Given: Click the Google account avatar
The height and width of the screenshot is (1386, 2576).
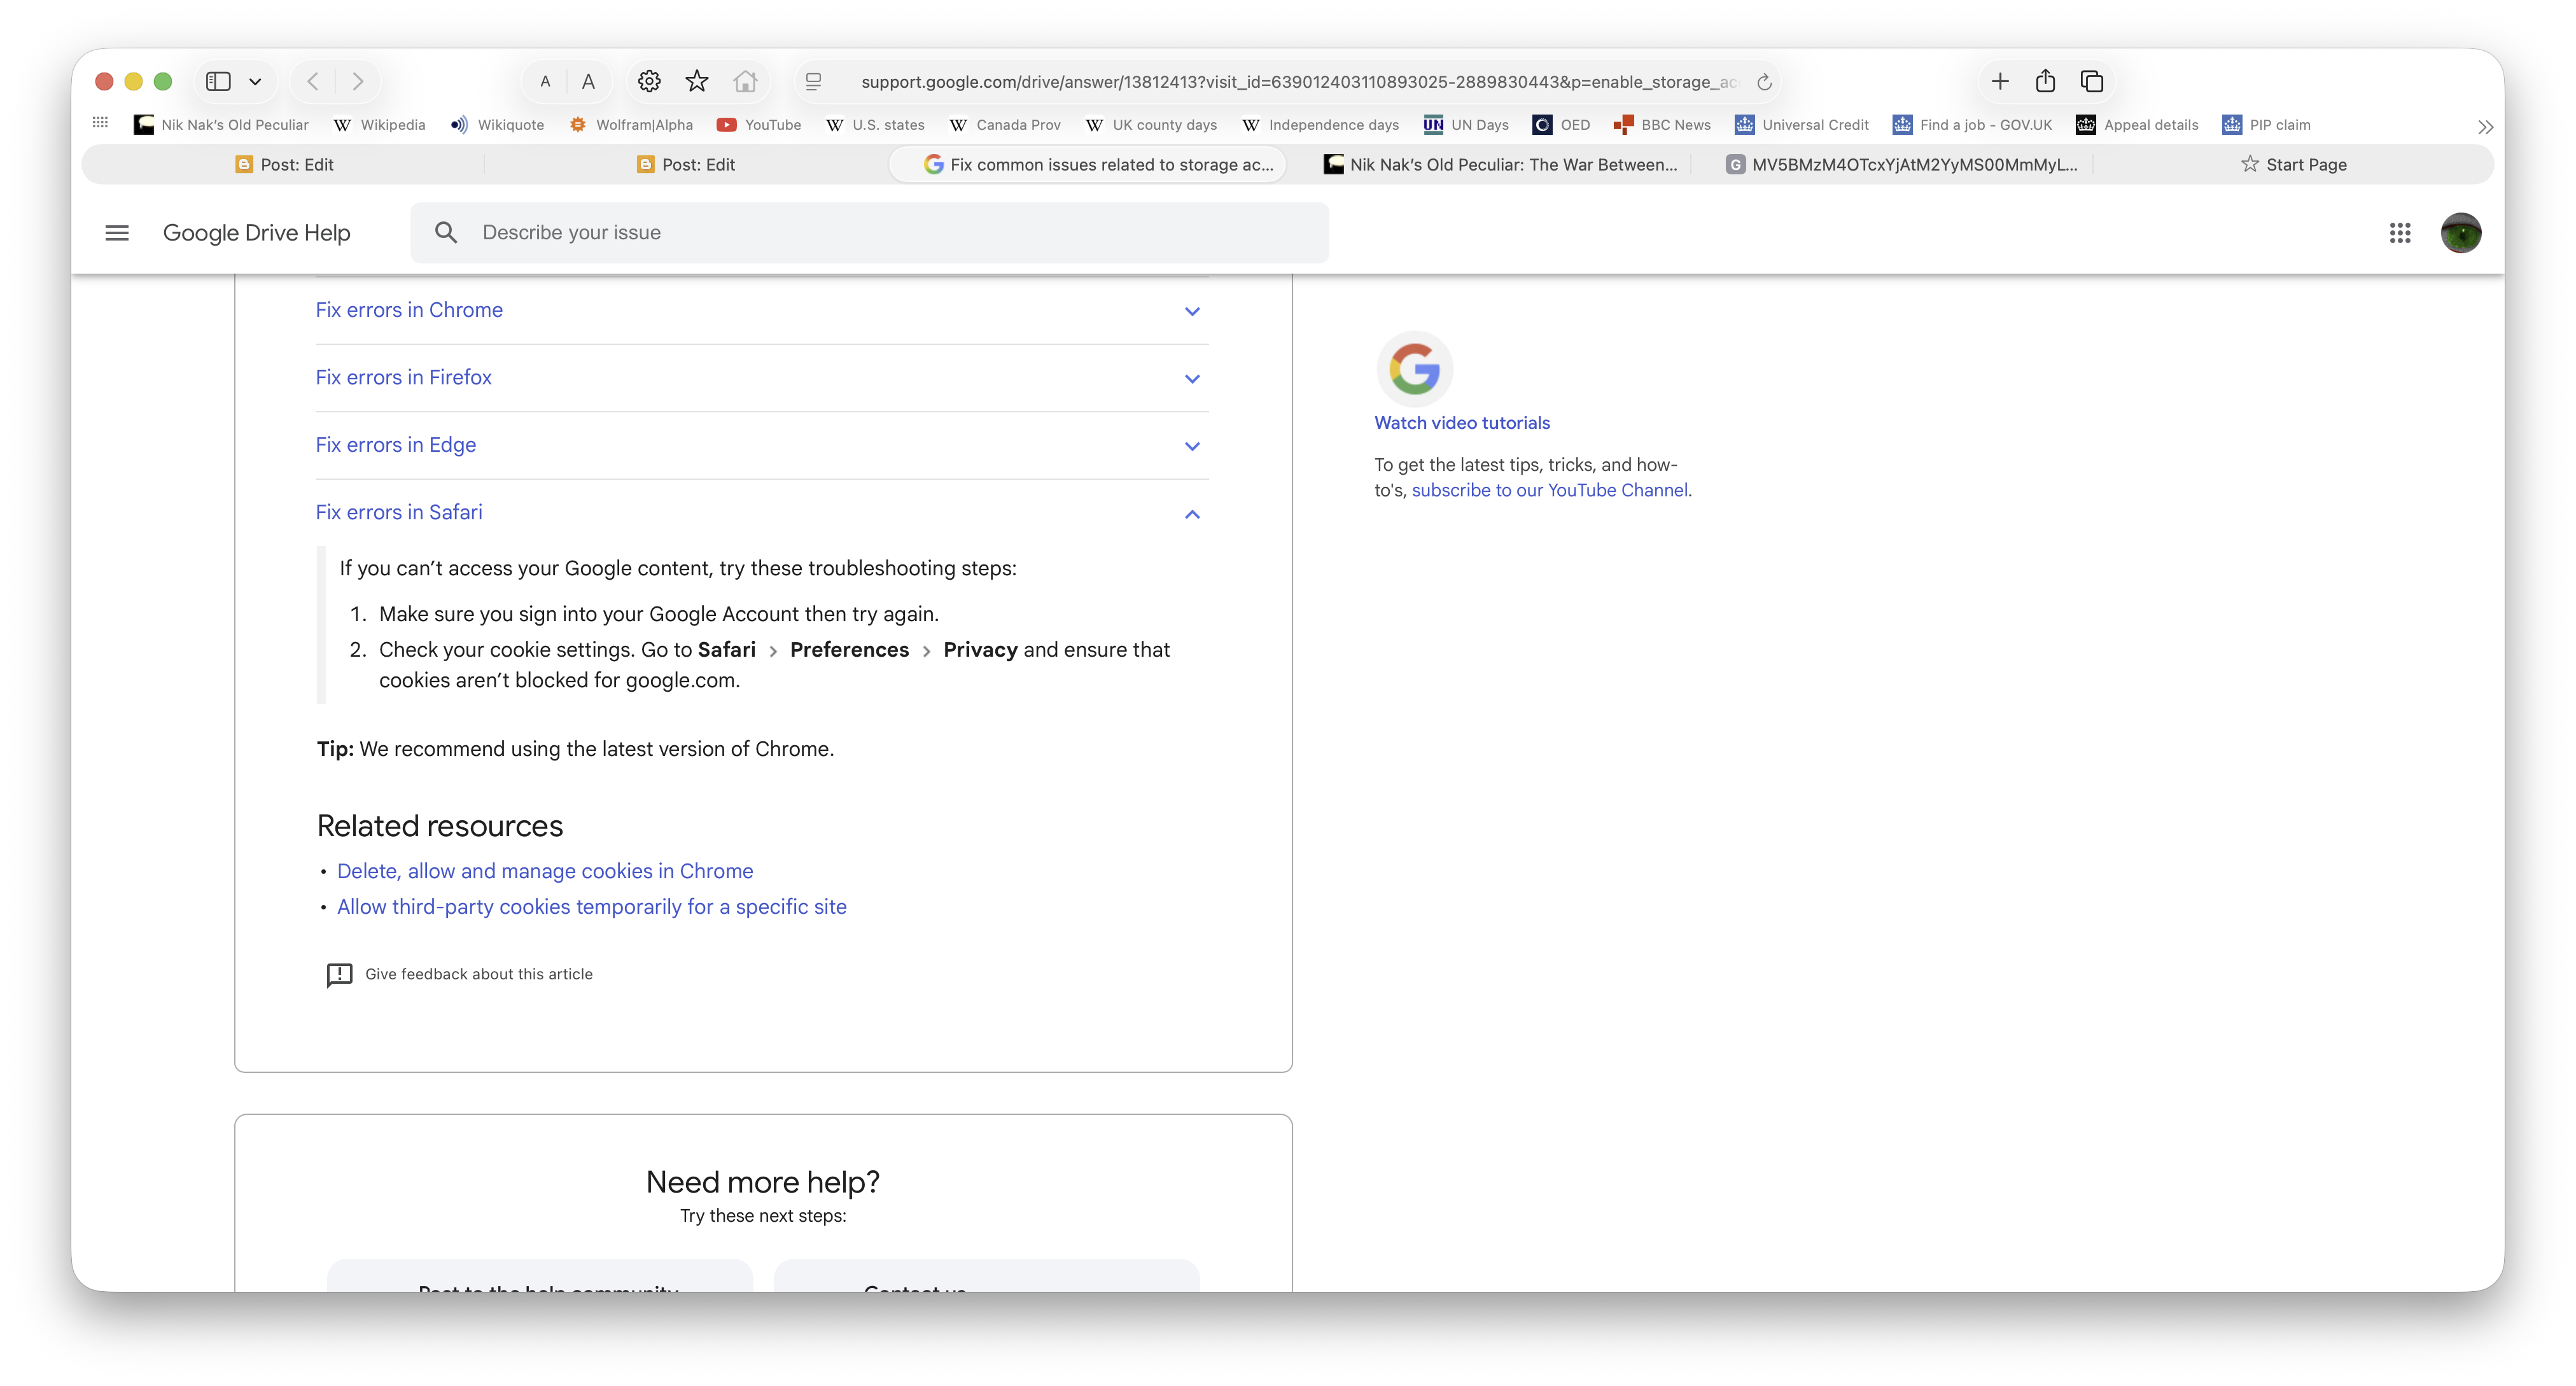Looking at the screenshot, I should tap(2460, 233).
